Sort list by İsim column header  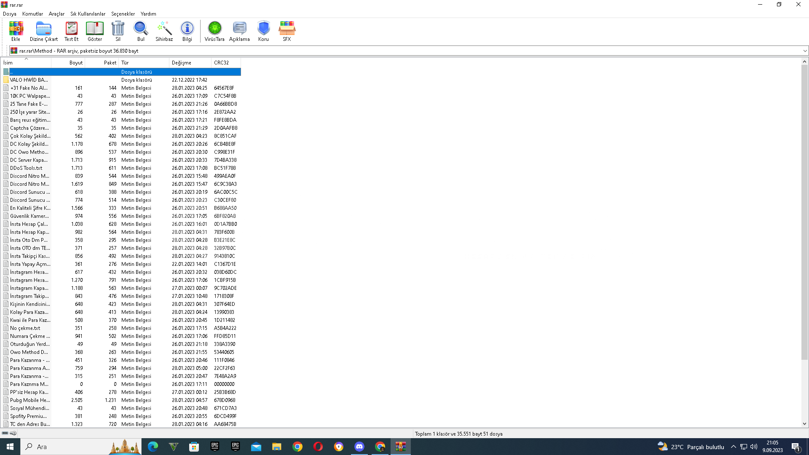pos(26,62)
